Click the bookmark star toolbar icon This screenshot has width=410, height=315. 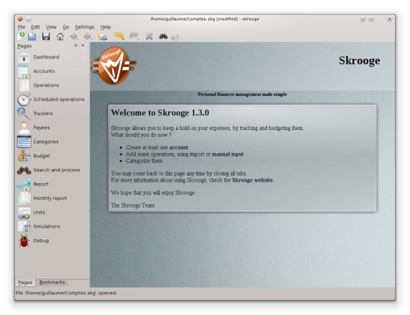coord(102,36)
